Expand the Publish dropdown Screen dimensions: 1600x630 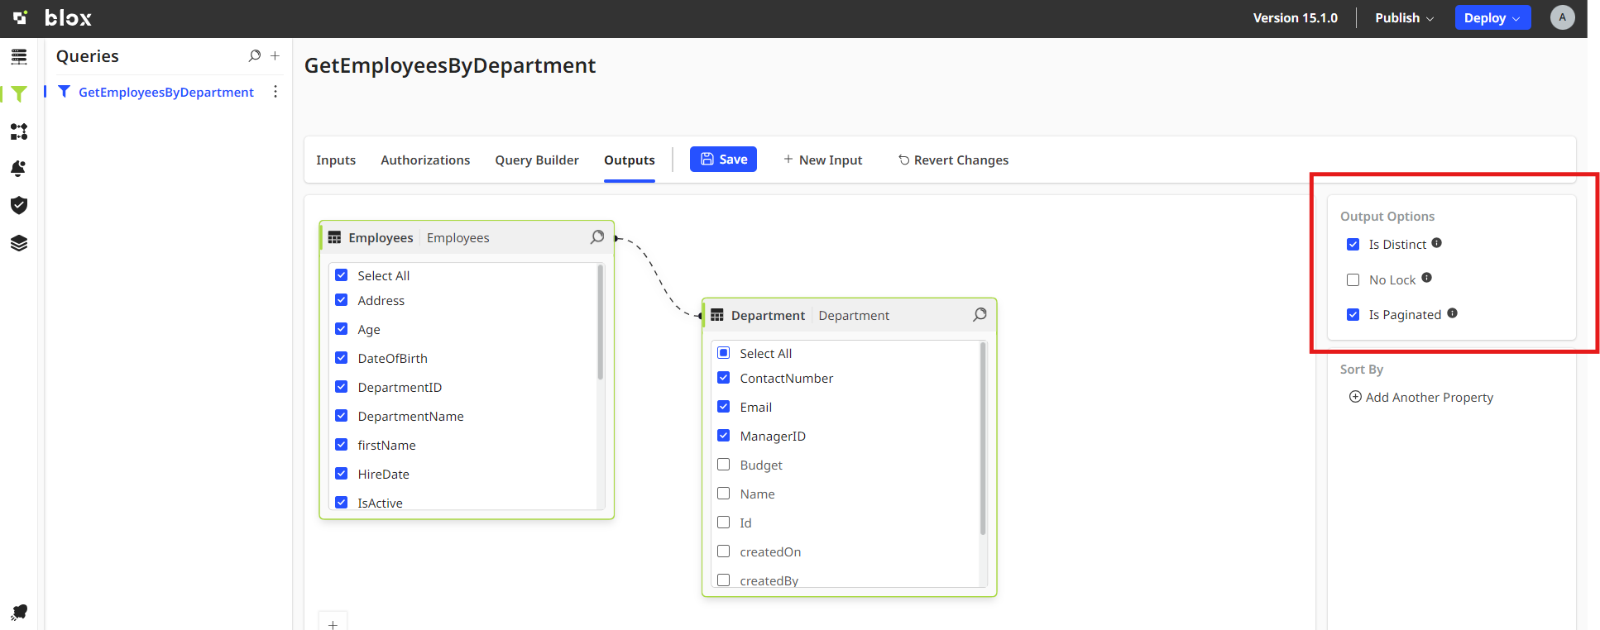(x=1404, y=18)
